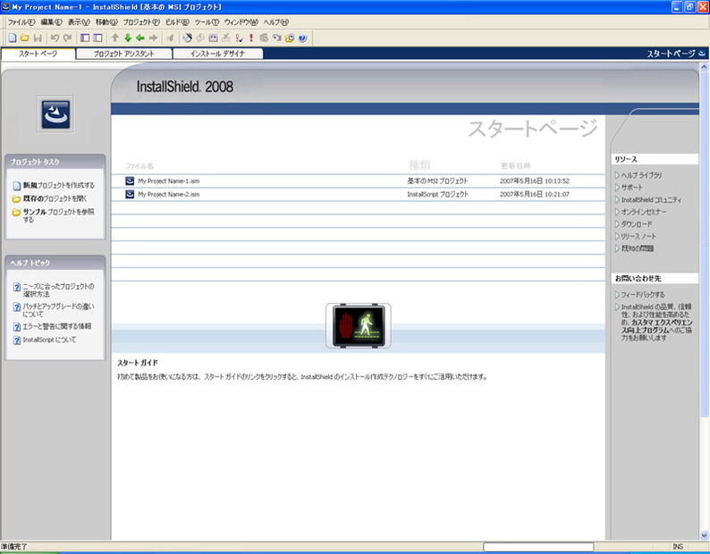Image resolution: width=710 pixels, height=554 pixels.
Task: Open the InstallShield コミュニティ resource link
Action: [651, 199]
